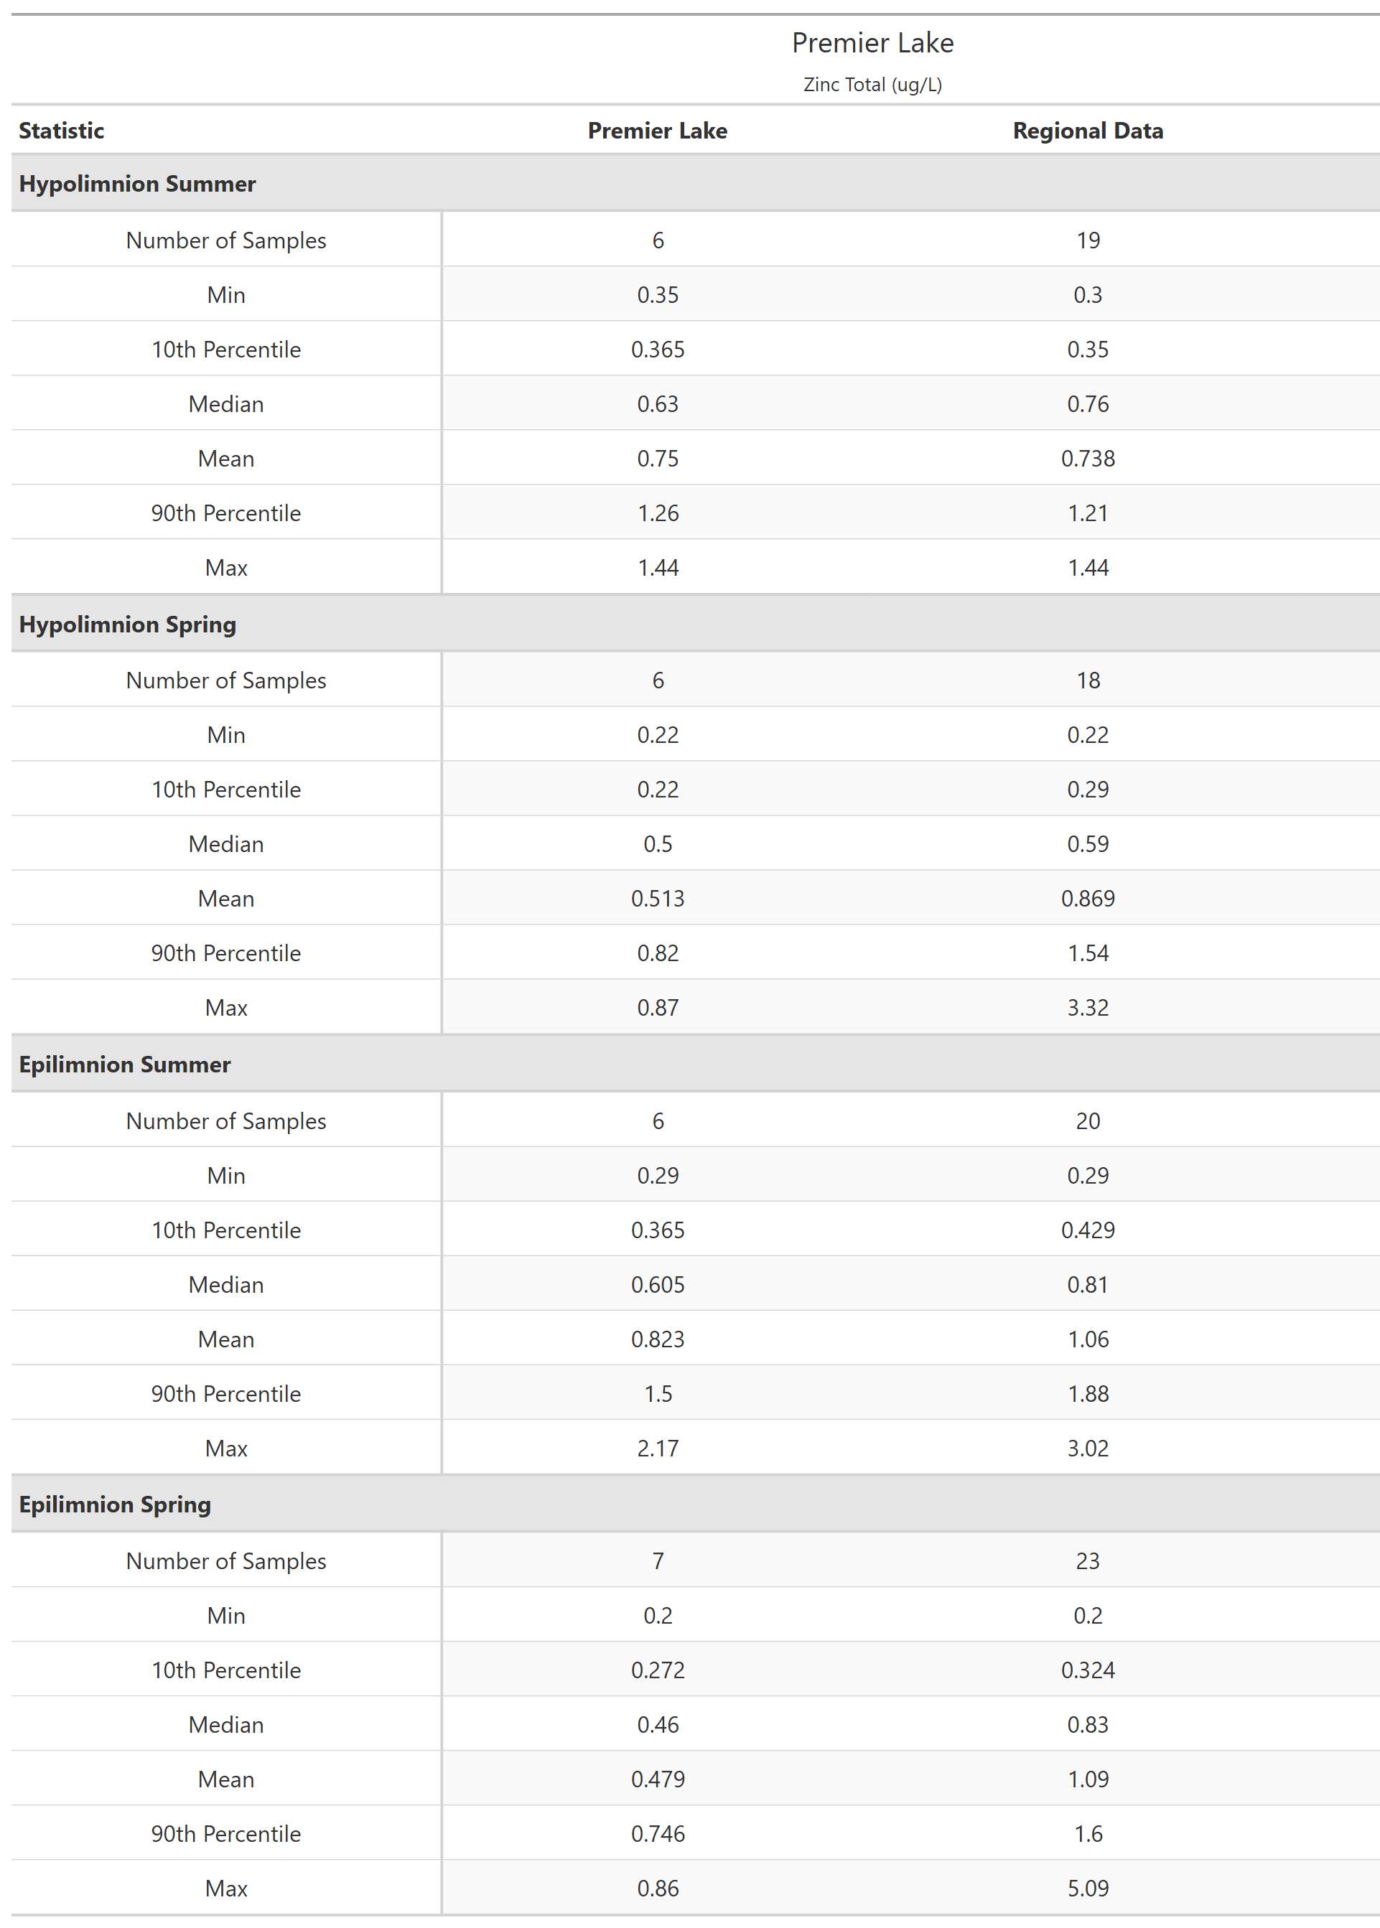Viewport: 1380px width, 1928px height.
Task: Select the cell showing 0.429
Action: (1087, 1230)
